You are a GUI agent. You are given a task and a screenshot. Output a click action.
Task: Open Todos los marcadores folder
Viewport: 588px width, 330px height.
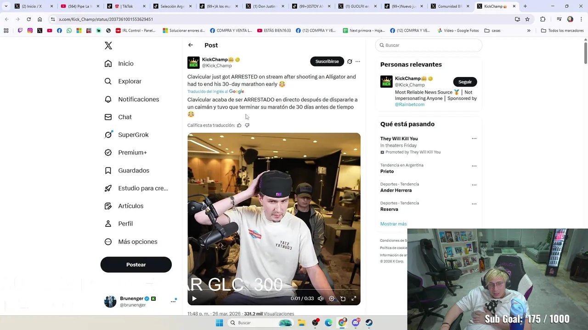(562, 31)
